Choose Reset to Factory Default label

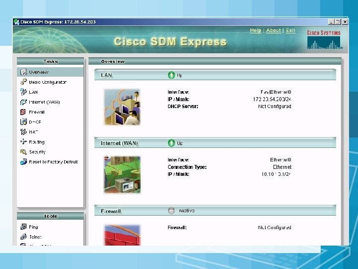(x=53, y=162)
